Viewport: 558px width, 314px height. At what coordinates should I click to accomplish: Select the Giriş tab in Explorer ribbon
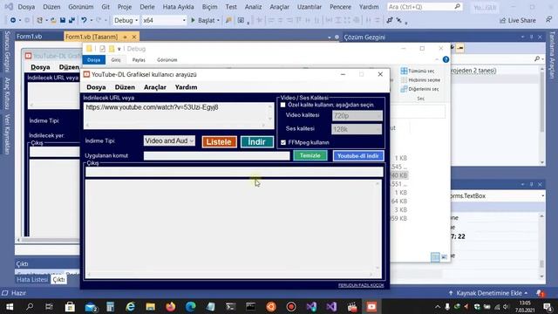click(116, 60)
